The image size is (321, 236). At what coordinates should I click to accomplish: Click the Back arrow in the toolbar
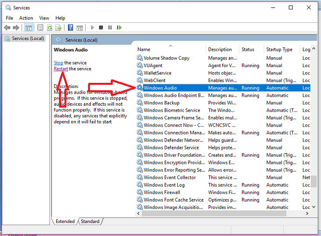tap(7, 28)
